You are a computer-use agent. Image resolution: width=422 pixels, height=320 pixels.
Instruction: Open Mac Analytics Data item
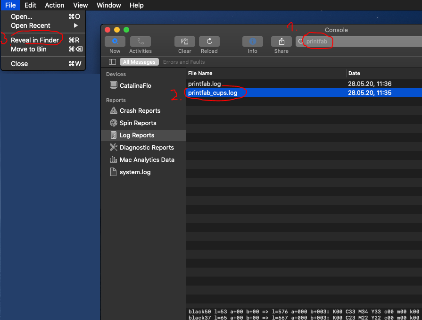[147, 160]
